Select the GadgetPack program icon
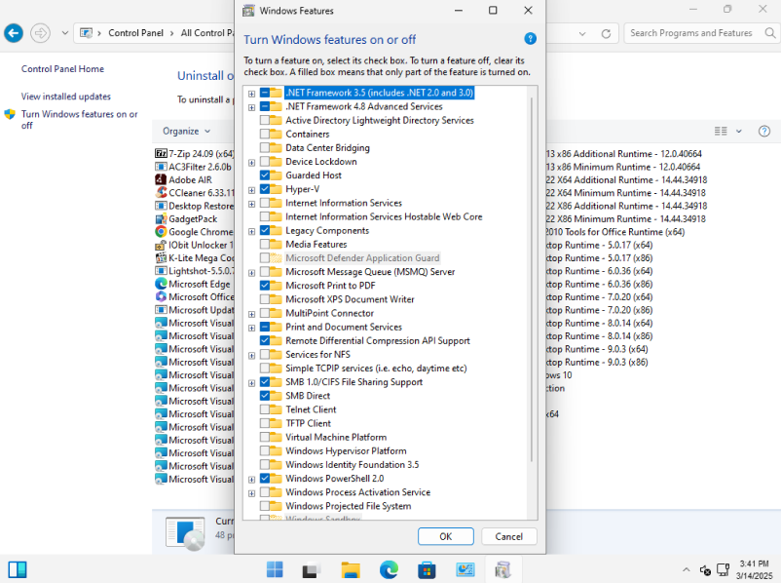The width and height of the screenshot is (781, 583). coord(161,218)
